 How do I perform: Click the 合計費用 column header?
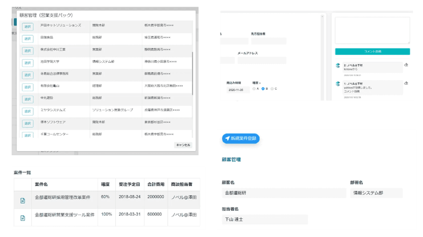[x=156, y=184]
